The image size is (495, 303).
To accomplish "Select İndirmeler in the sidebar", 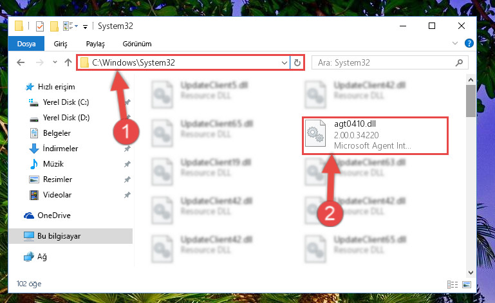I will [x=60, y=149].
